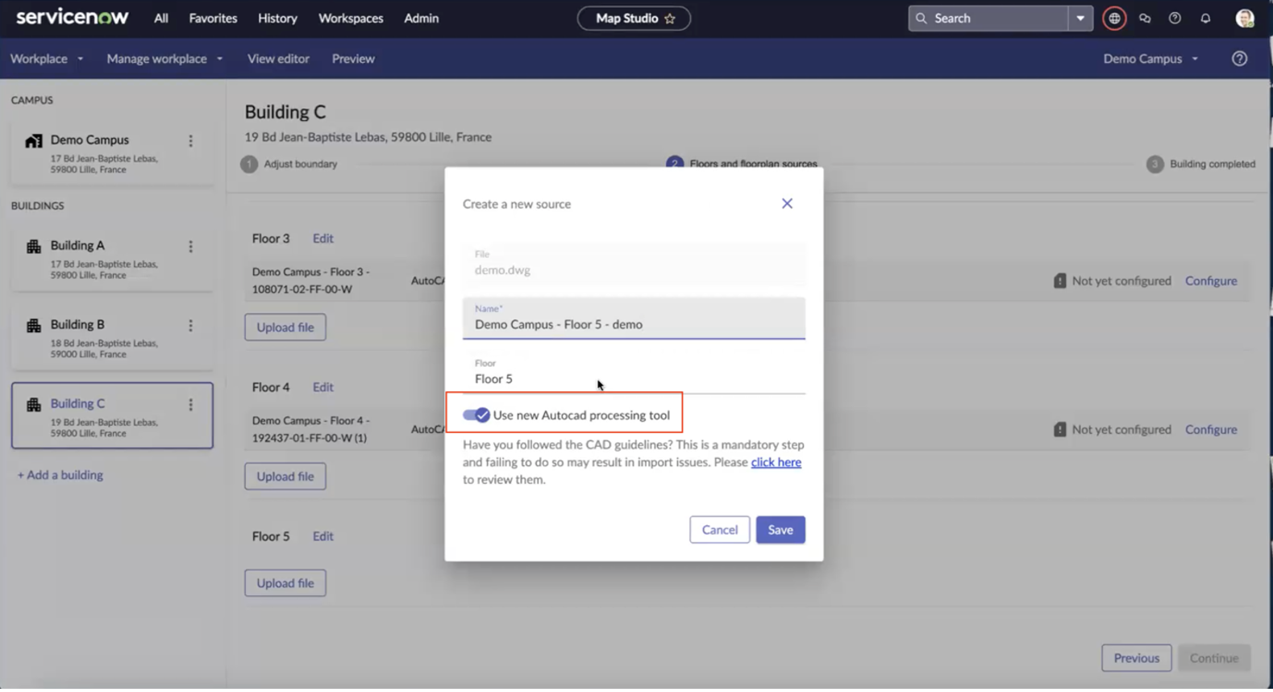Viewport: 1273px width, 692px height.
Task: Open the Manage workplace dropdown
Action: [164, 58]
